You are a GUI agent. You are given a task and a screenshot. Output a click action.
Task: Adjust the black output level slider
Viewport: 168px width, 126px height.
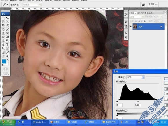point(117,115)
